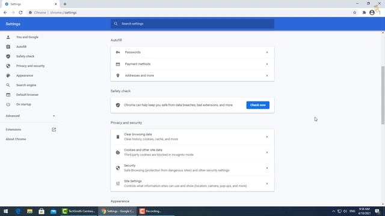
Task: Click the Check now button
Action: 258,105
